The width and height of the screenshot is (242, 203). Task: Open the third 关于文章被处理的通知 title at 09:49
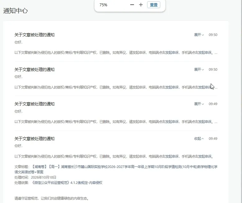34,104
